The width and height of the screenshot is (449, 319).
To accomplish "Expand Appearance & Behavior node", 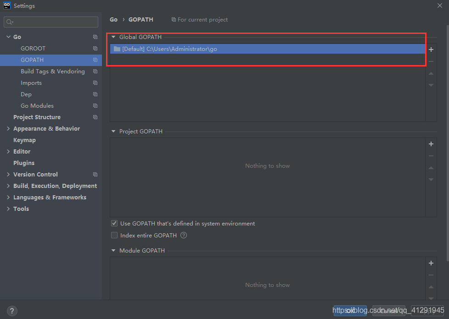I will (x=8, y=129).
